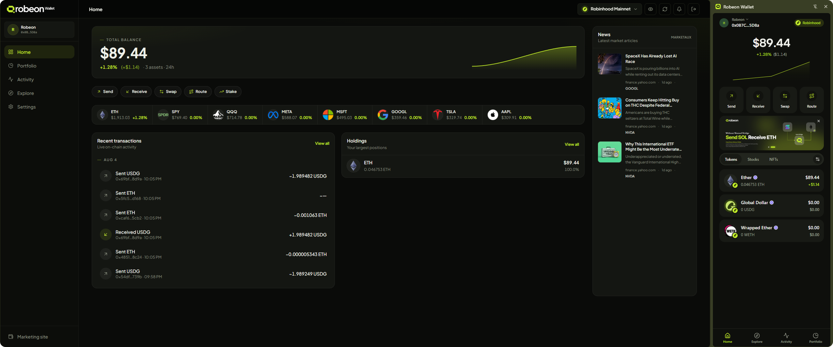Viewport: 833px width, 347px height.
Task: Click the Swap button under total balance
Action: tap(168, 92)
